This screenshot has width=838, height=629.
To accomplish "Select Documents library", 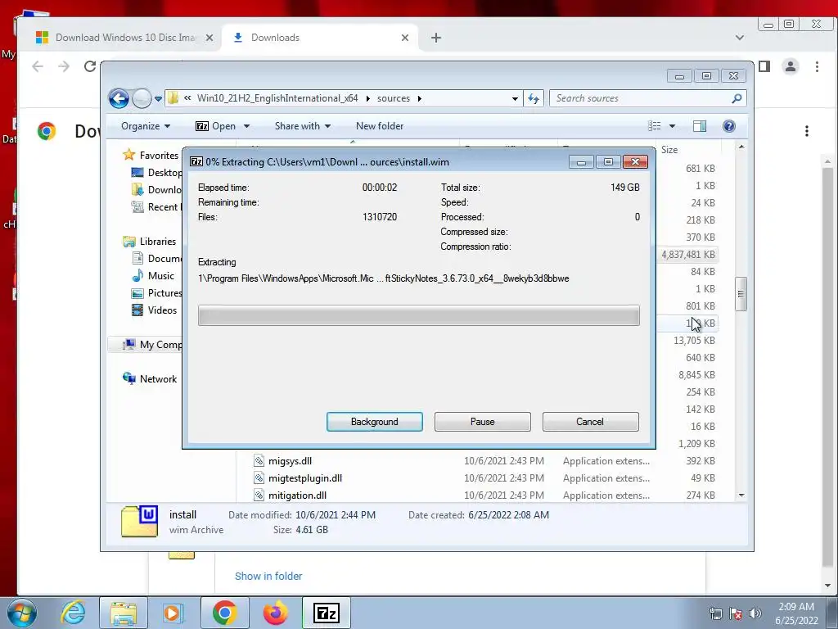I will click(x=157, y=258).
